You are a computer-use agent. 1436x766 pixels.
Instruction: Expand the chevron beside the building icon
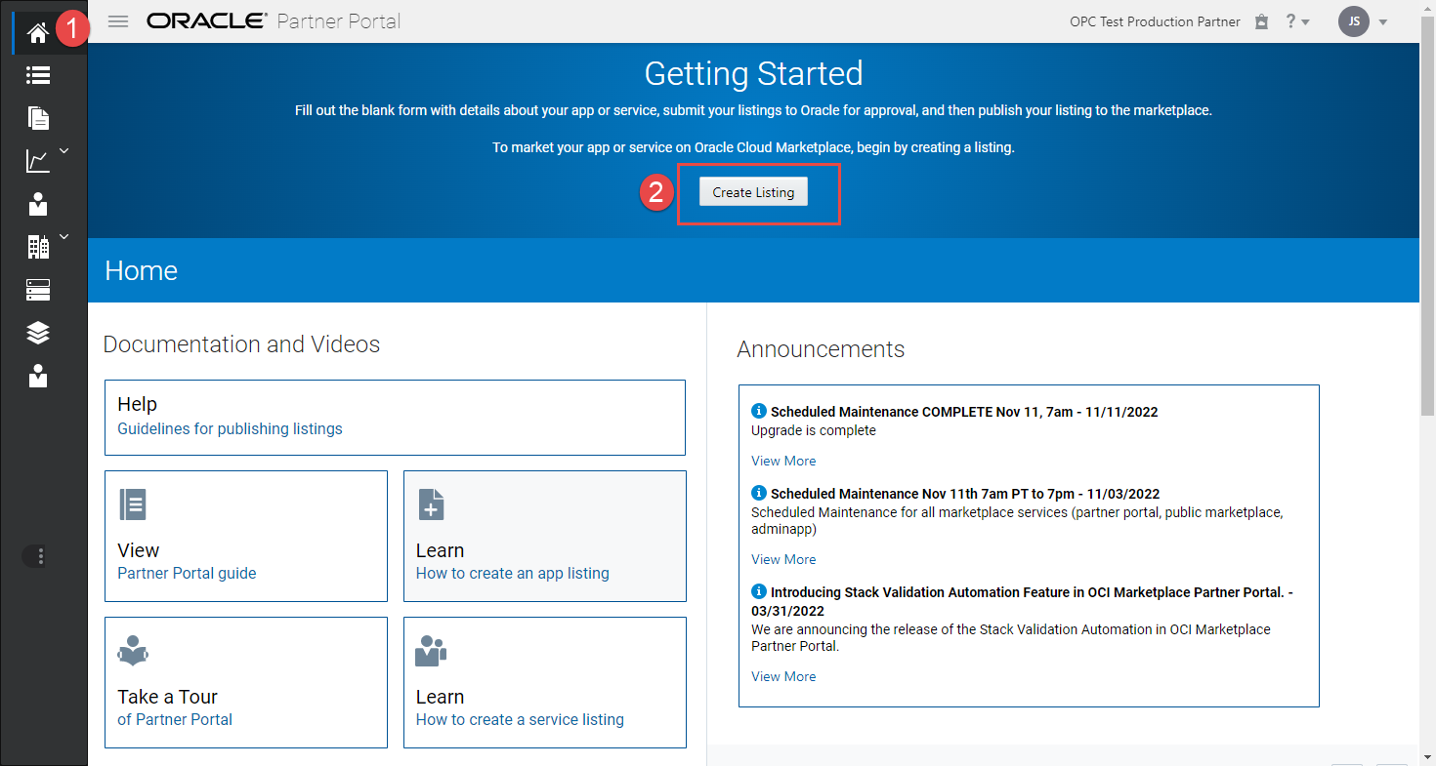[x=64, y=236]
